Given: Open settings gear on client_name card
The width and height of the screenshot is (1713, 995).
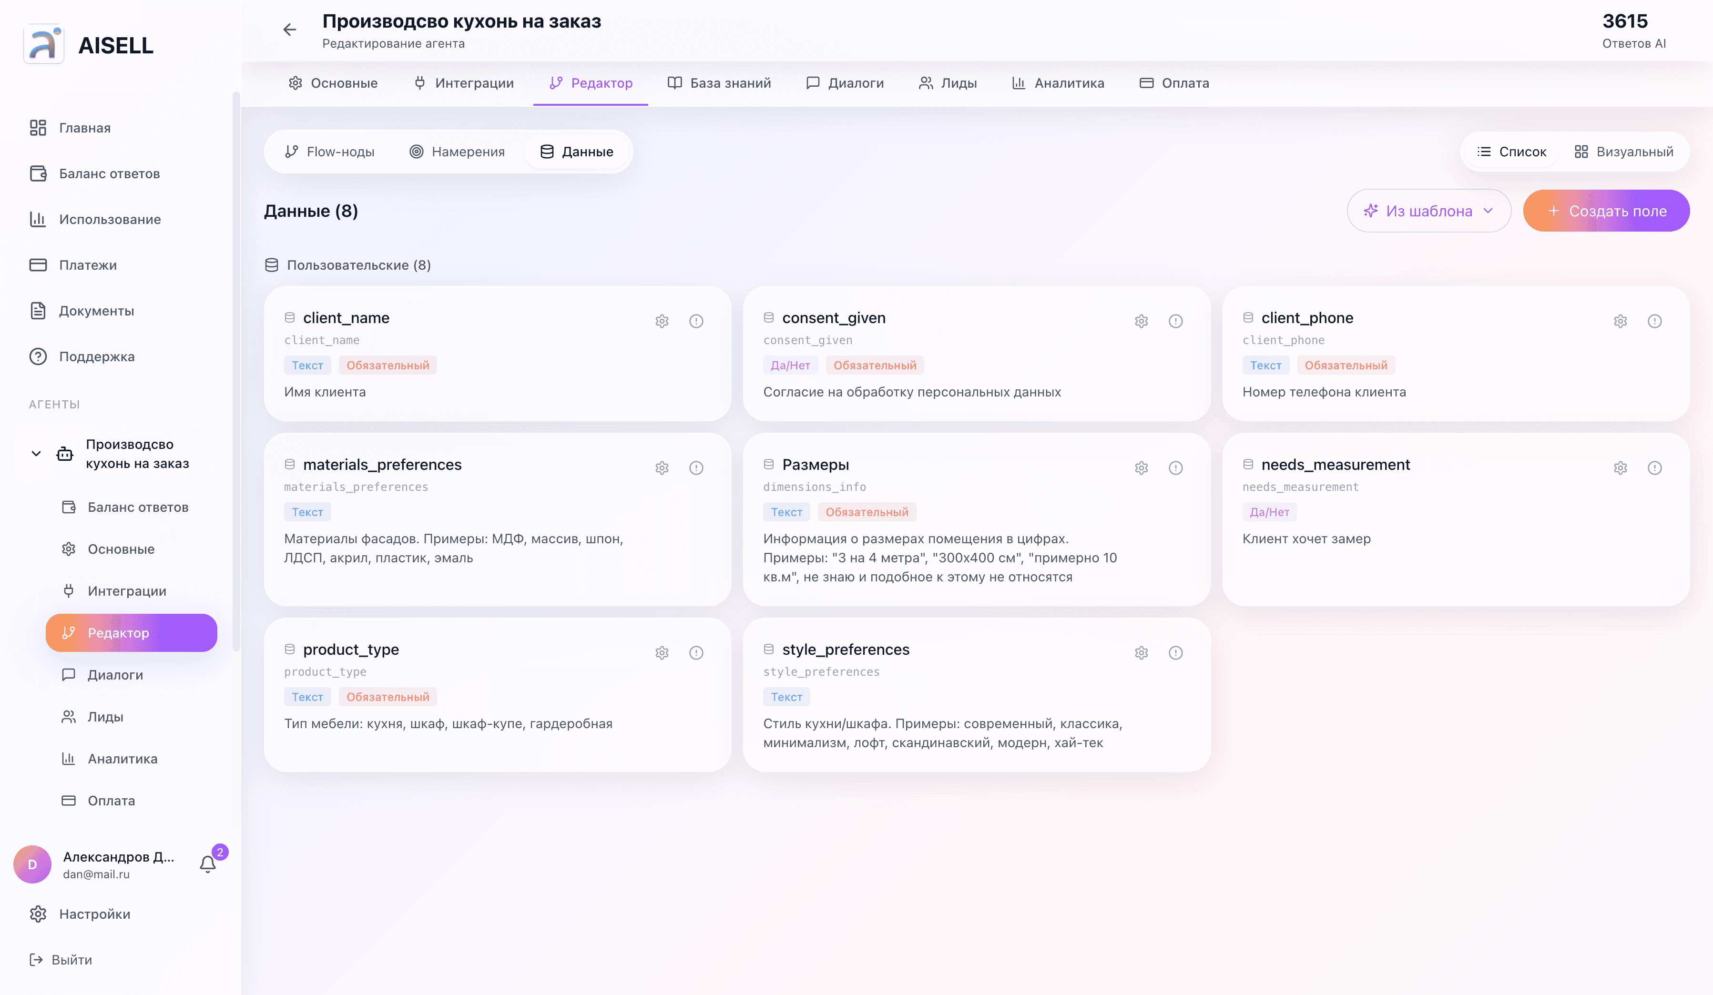Looking at the screenshot, I should click(x=662, y=321).
